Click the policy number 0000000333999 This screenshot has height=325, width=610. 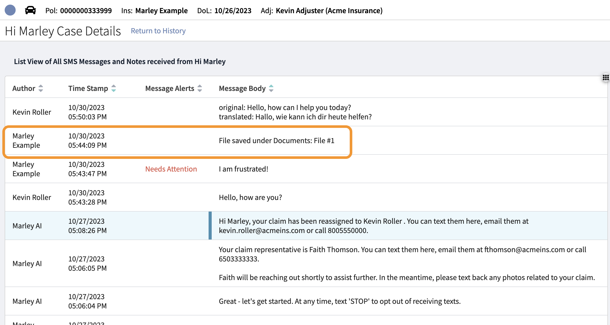86,11
